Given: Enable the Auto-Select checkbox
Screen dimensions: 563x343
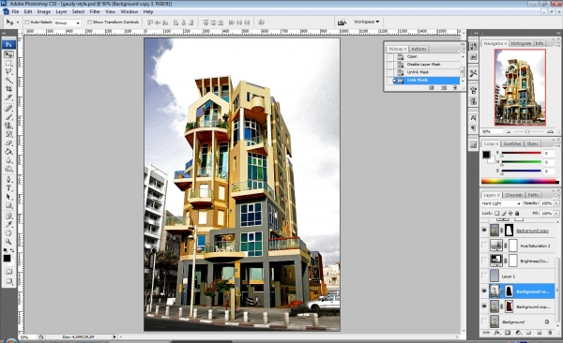Looking at the screenshot, I should tap(27, 22).
